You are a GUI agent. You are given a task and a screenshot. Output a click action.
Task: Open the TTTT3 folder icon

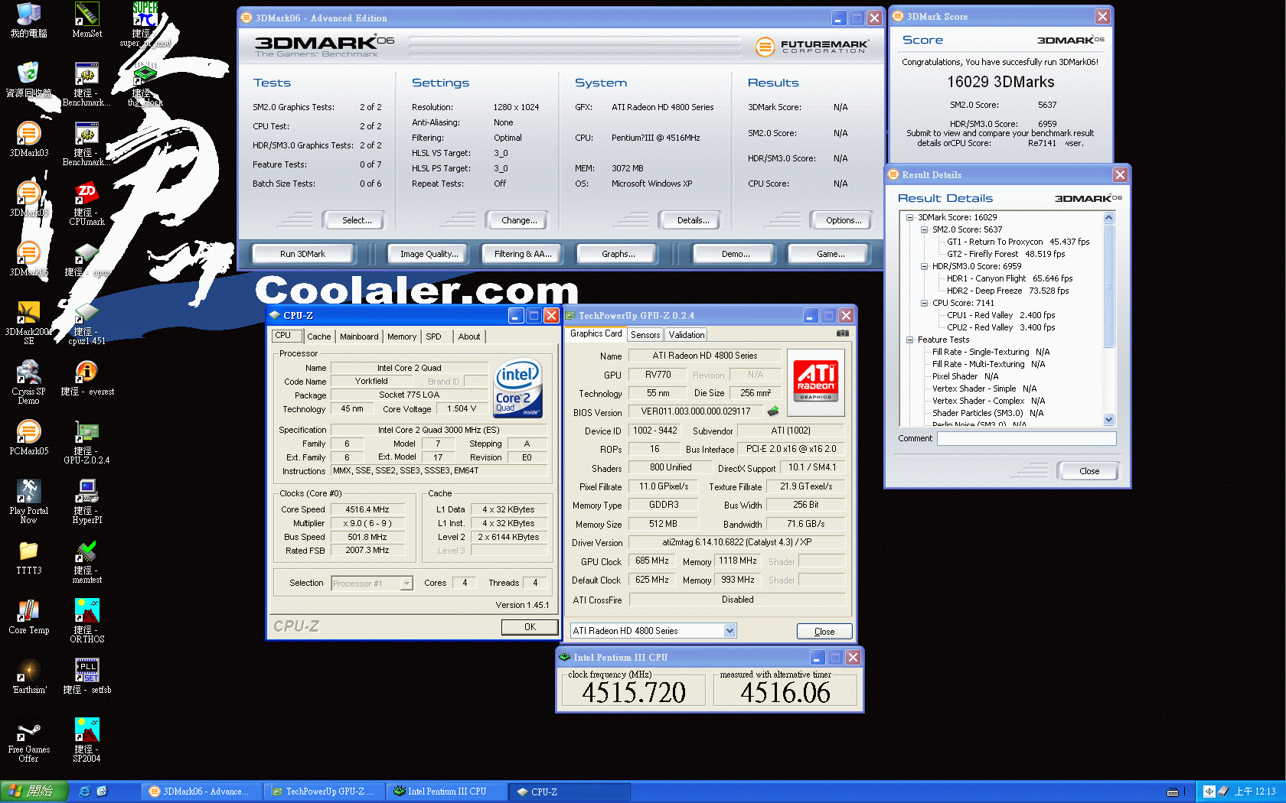coord(28,557)
